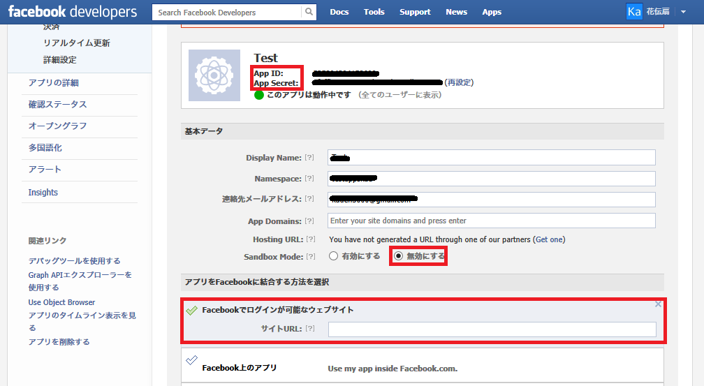Click the help [?] next to 連絡先メールアドレス
The width and height of the screenshot is (704, 386).
309,199
